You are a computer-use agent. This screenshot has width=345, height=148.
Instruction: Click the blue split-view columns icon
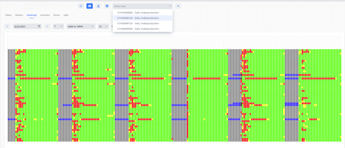click(90, 6)
